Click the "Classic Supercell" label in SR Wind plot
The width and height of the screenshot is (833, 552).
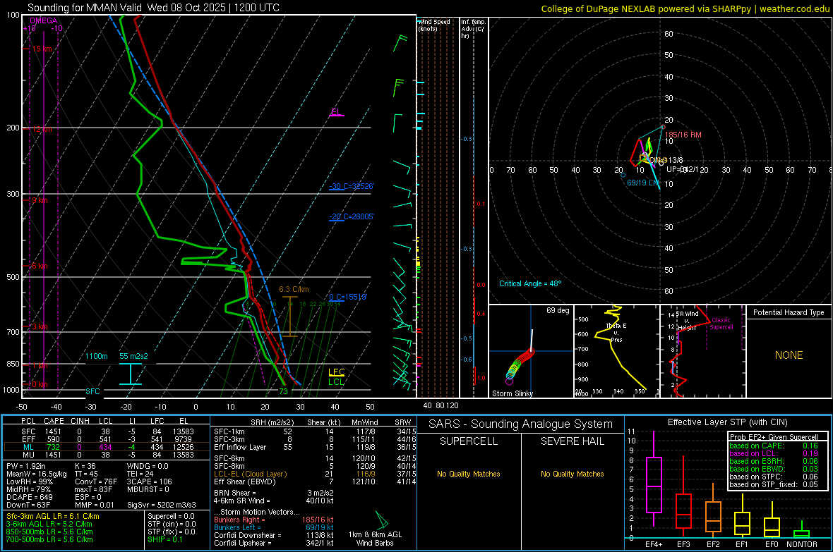pyautogui.click(x=721, y=324)
